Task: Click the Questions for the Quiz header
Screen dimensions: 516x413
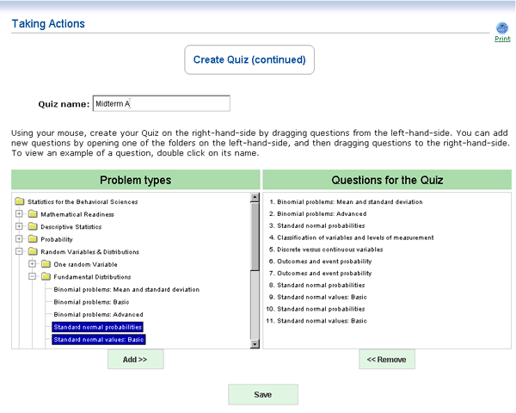Action: 387,180
